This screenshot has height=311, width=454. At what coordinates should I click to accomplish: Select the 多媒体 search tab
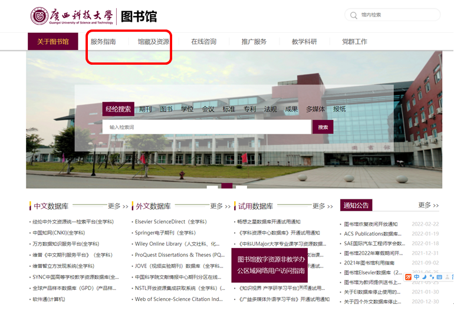click(x=315, y=109)
